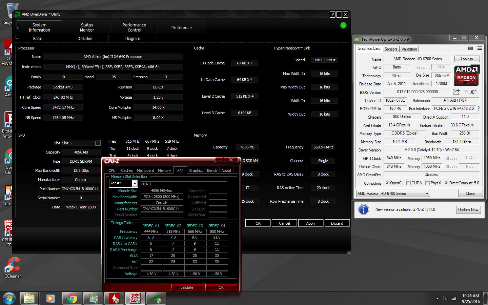Switch to CPU-Z Bench tab
The height and width of the screenshot is (305, 488).
[x=212, y=170]
